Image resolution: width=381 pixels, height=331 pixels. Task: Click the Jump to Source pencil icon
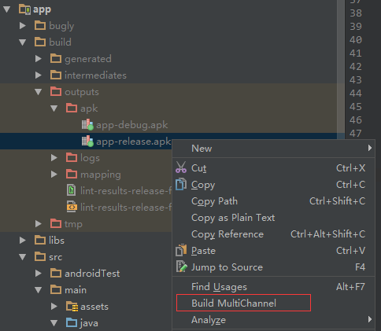(181, 267)
